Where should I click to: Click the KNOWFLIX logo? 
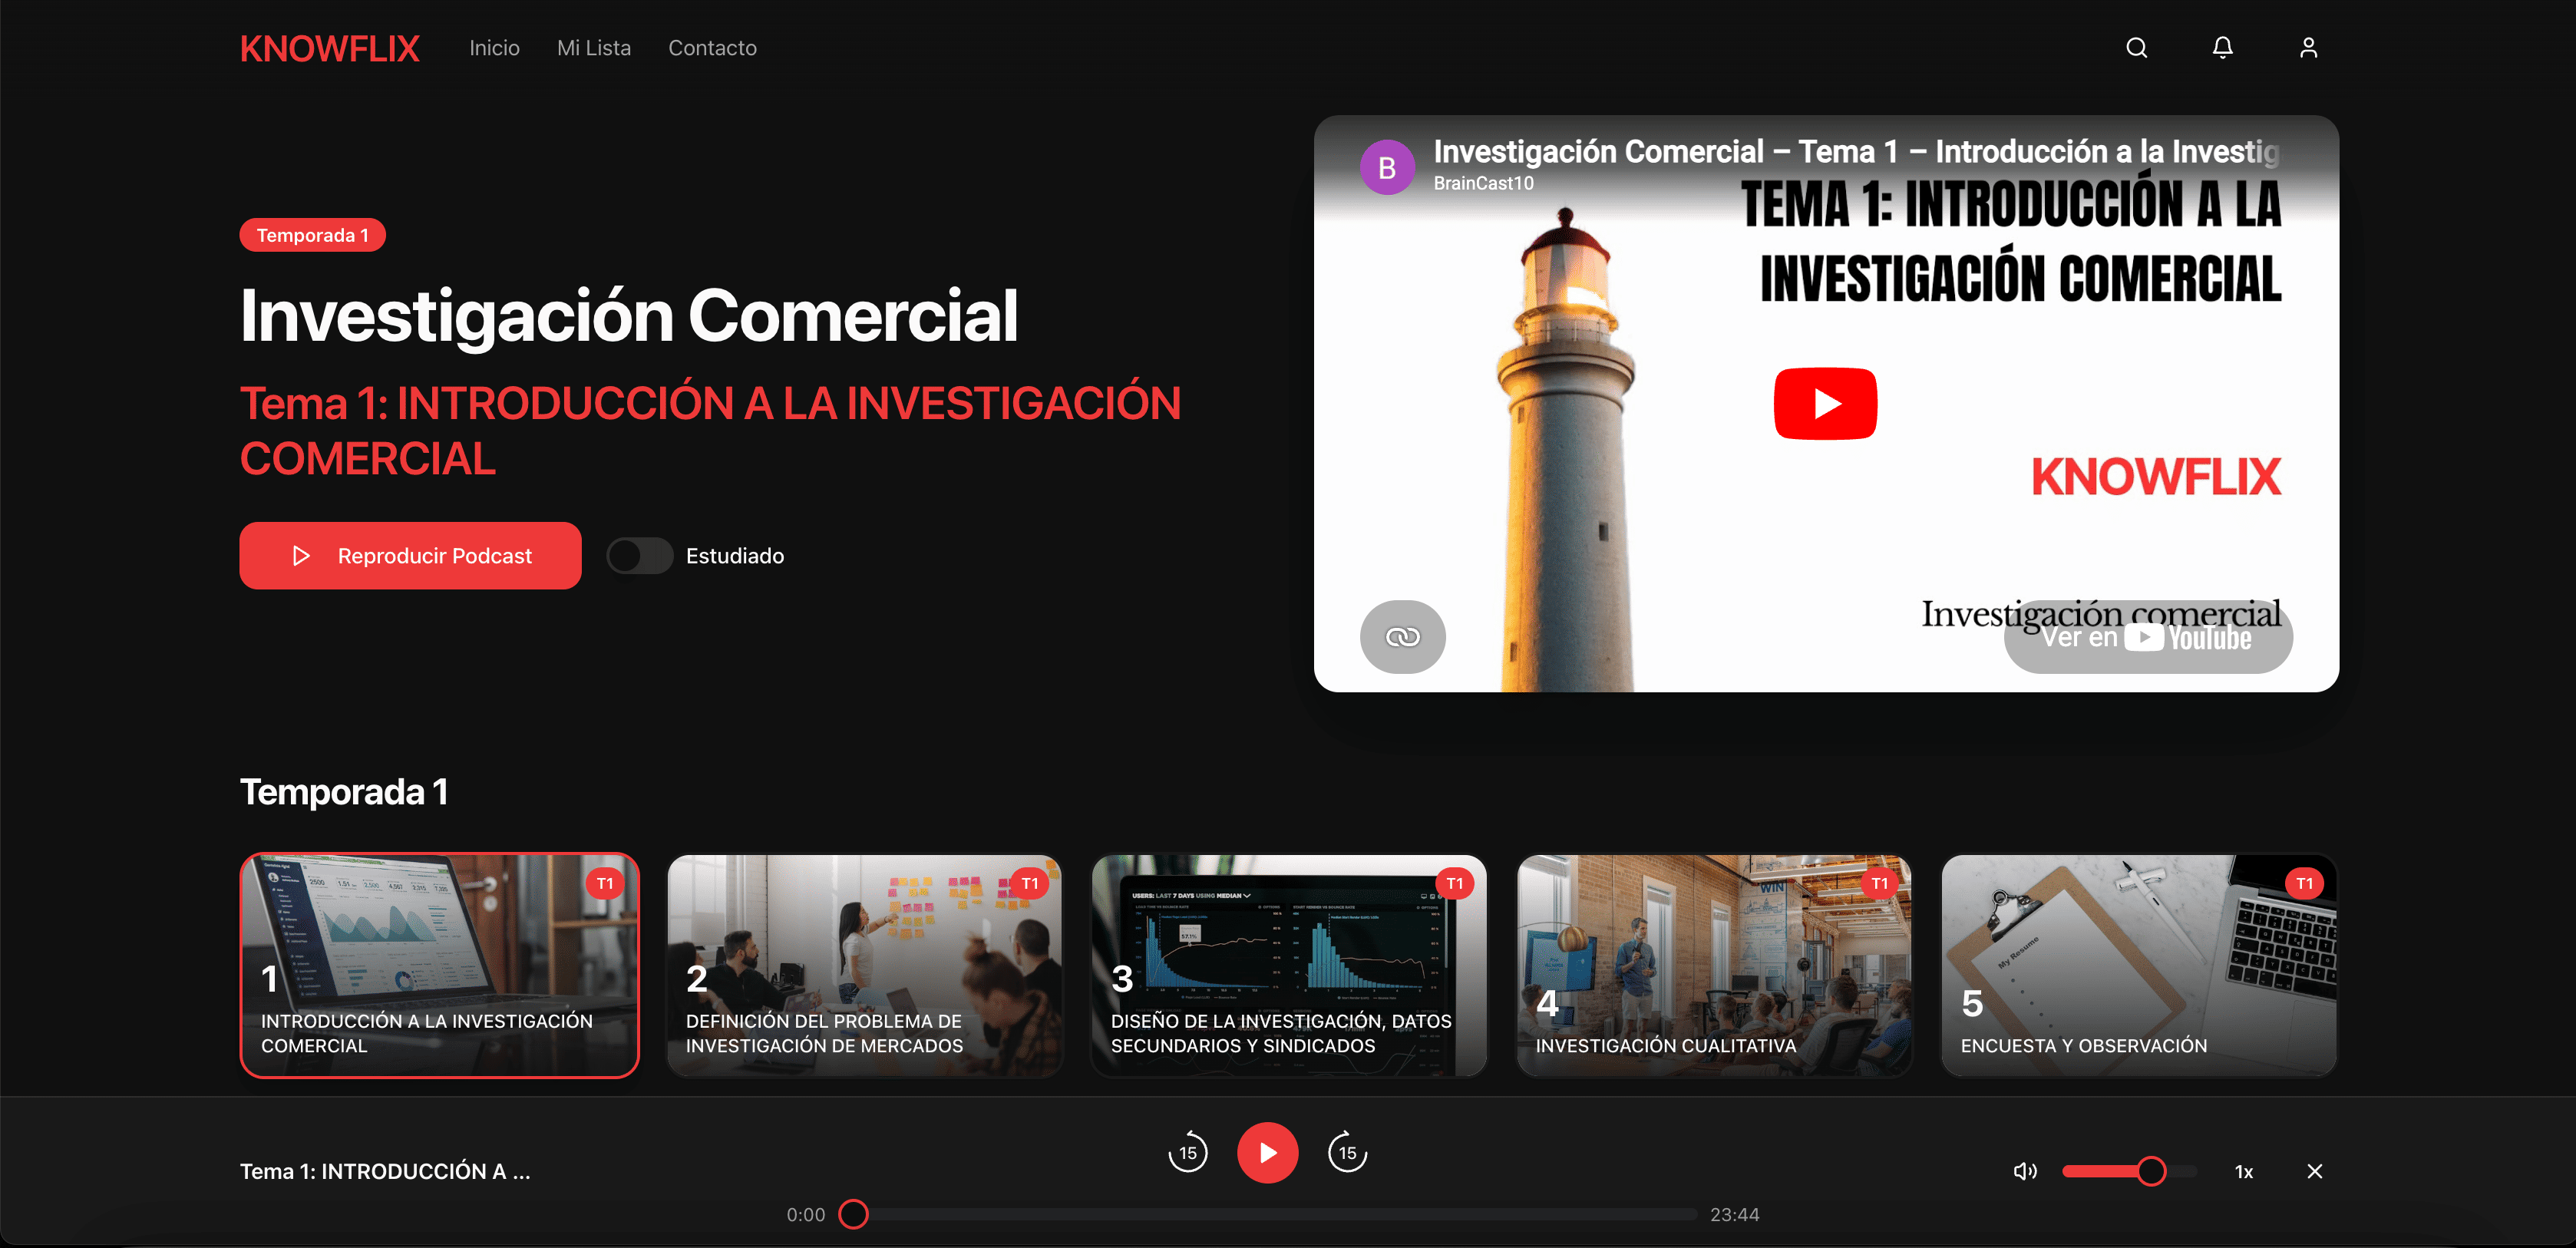(329, 48)
